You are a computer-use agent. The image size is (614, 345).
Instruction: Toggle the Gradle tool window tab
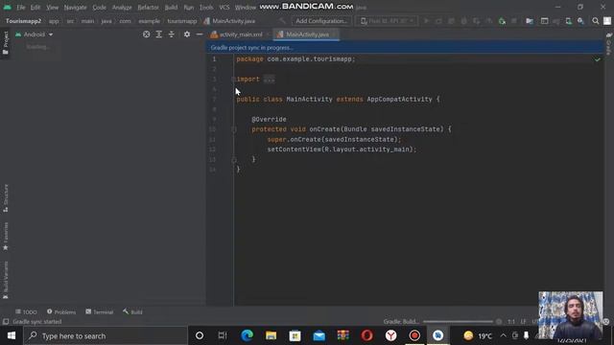[608, 44]
